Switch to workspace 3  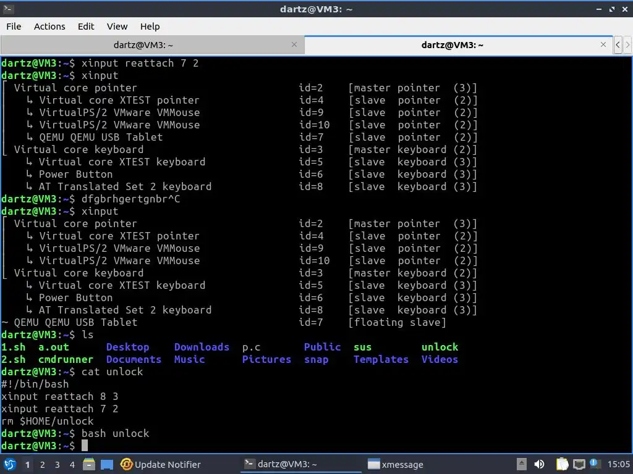[x=57, y=465]
